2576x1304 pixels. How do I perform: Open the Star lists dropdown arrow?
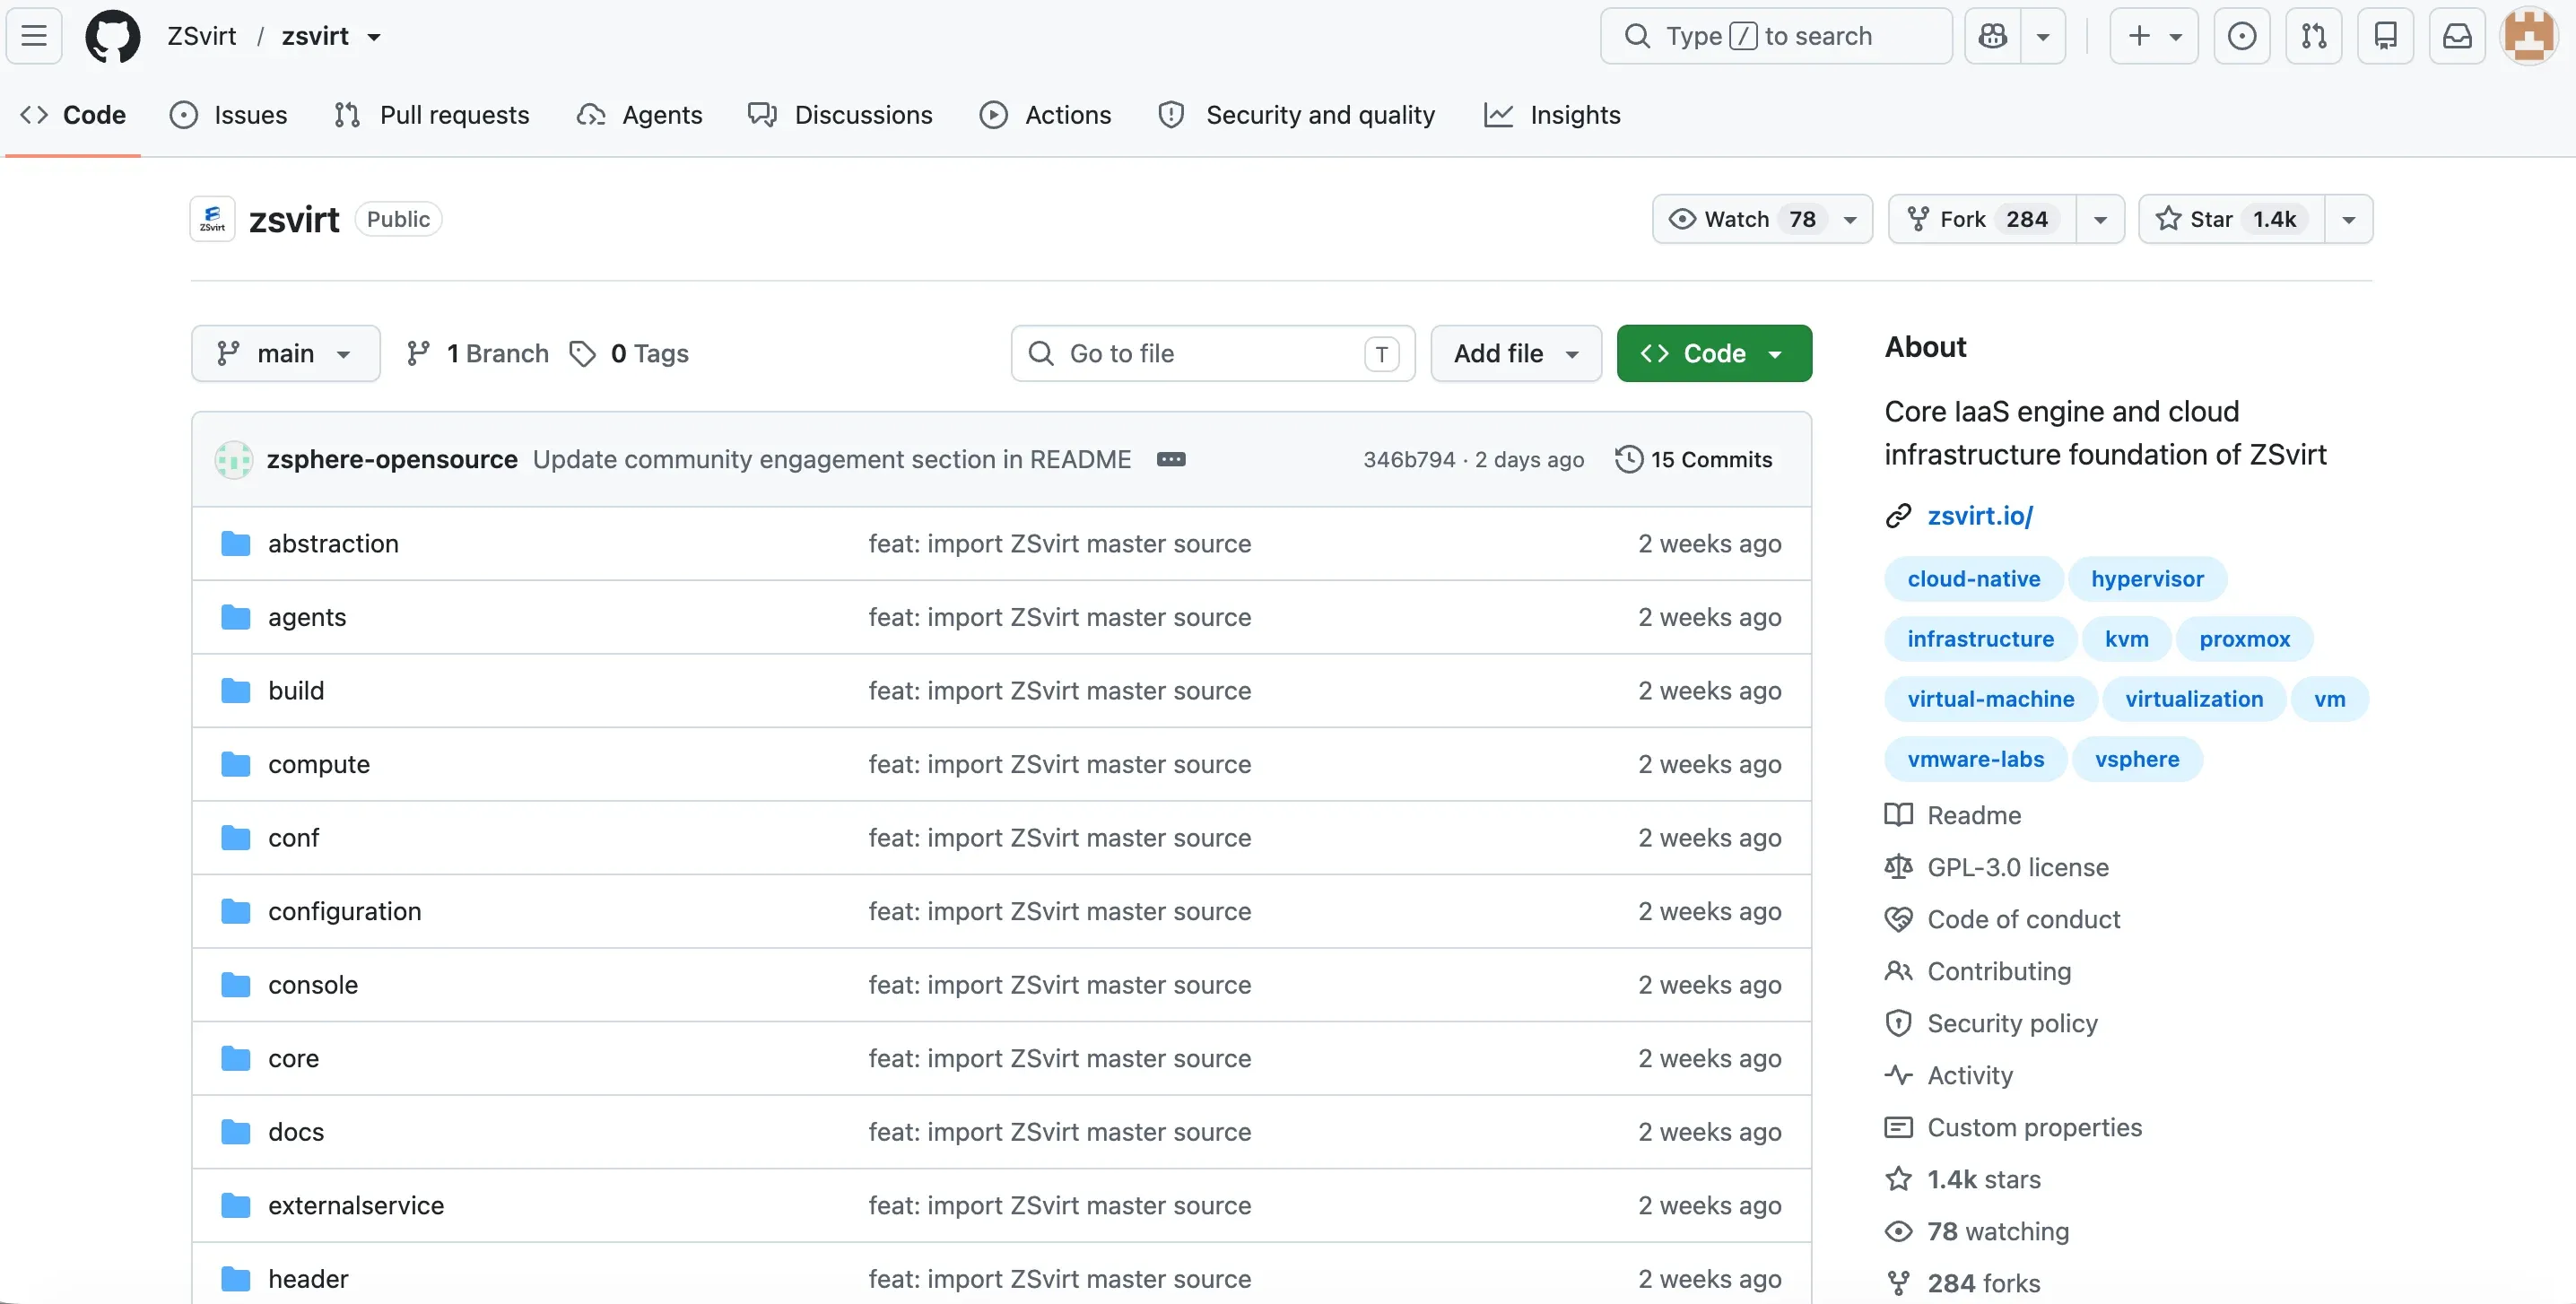(x=2349, y=219)
